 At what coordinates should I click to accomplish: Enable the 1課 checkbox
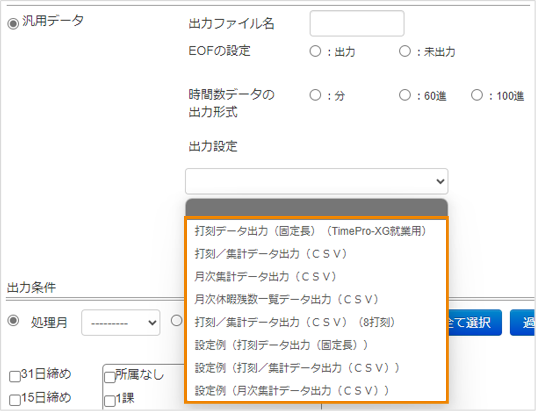[109, 400]
